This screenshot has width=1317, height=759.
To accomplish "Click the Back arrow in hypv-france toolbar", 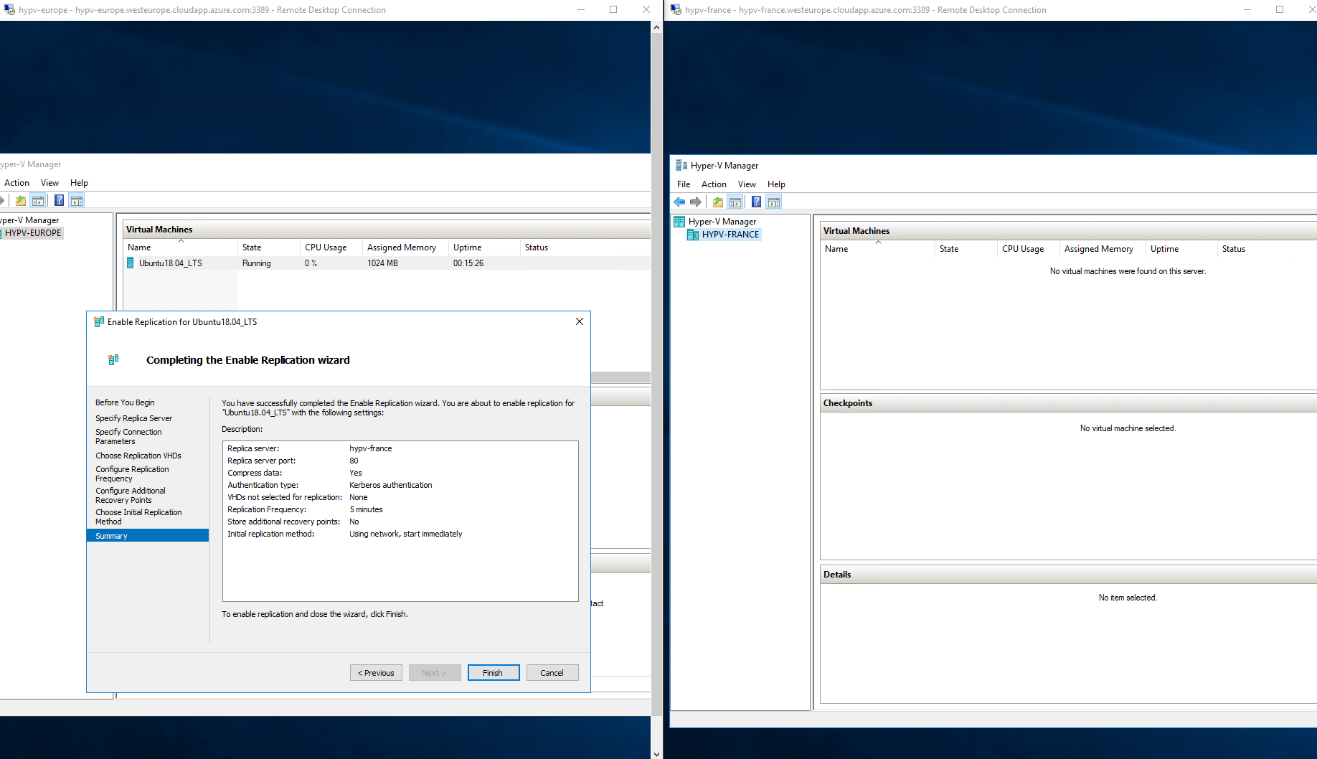I will coord(679,202).
